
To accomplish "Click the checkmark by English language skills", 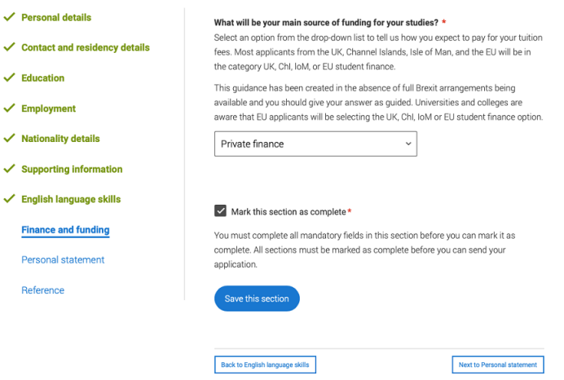I will tap(9, 199).
